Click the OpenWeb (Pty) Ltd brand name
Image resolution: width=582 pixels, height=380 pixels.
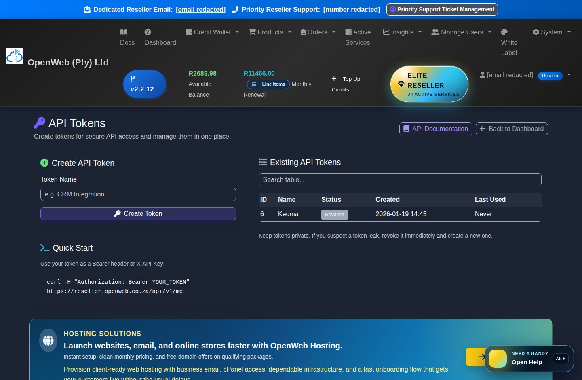[x=68, y=63]
